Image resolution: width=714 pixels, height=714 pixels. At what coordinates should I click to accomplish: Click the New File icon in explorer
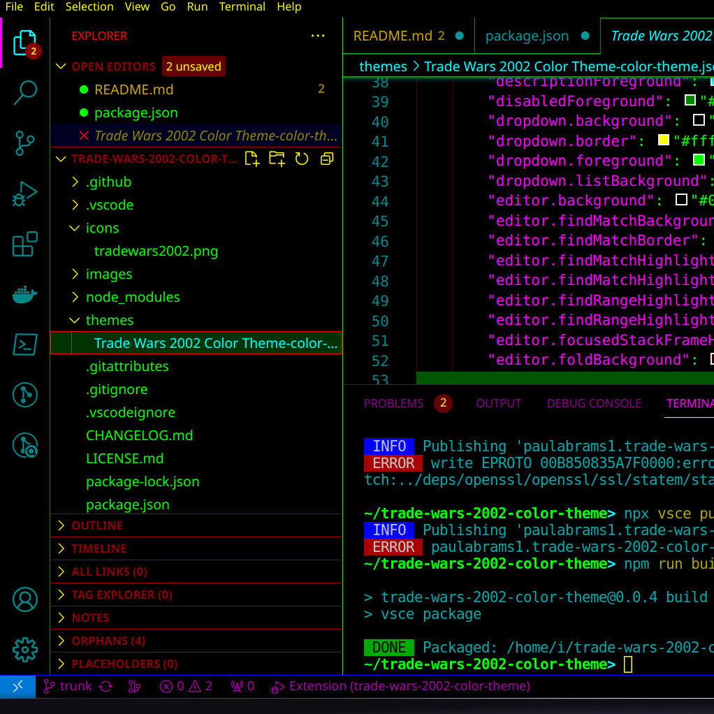(252, 159)
